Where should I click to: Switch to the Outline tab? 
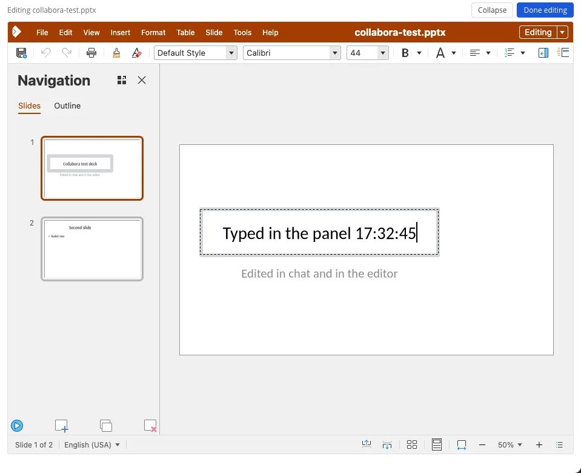pos(67,106)
